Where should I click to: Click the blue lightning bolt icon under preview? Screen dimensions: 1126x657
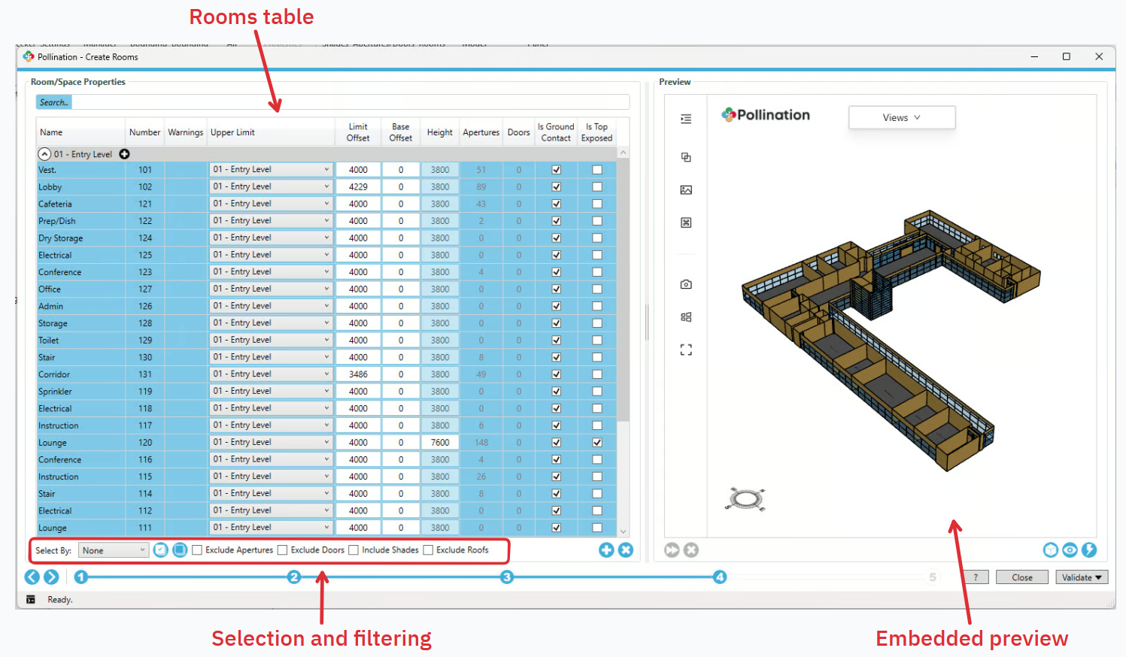point(1089,550)
